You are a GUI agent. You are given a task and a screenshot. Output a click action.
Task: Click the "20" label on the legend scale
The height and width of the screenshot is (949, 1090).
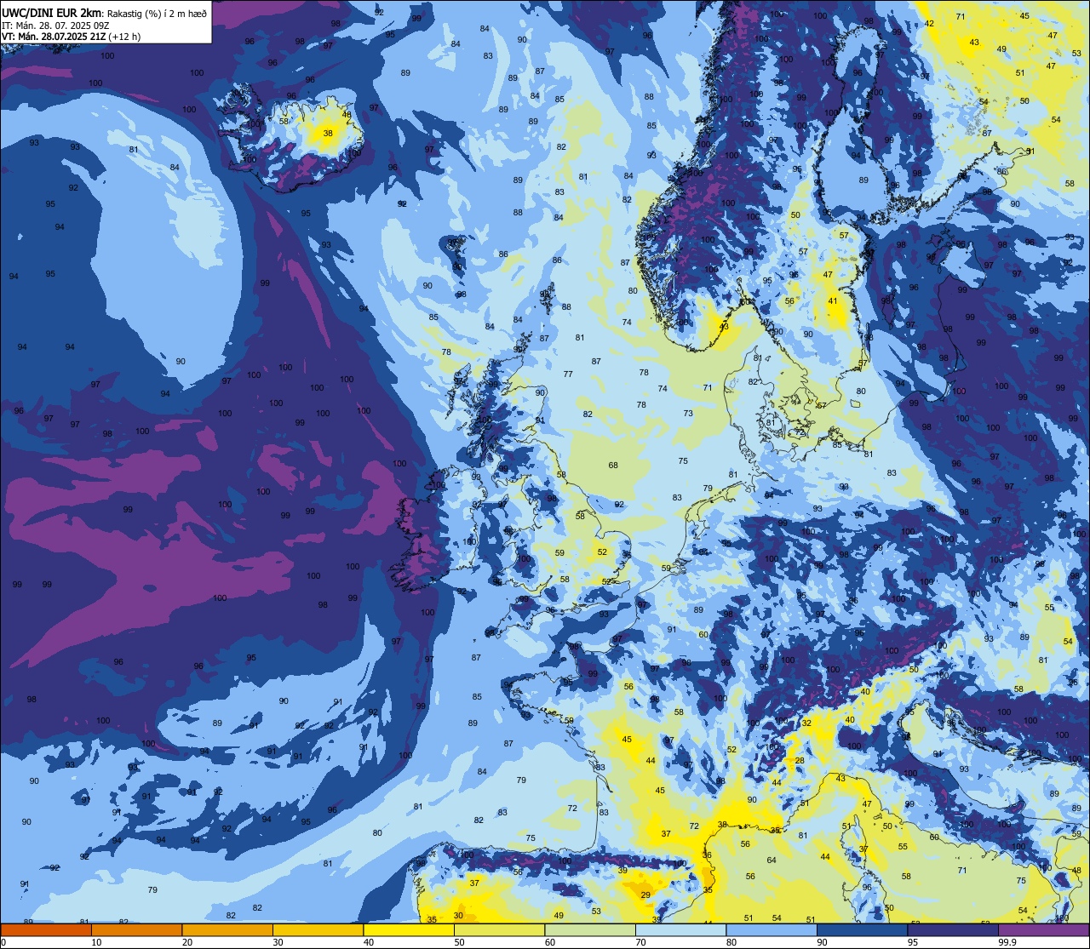tap(187, 942)
